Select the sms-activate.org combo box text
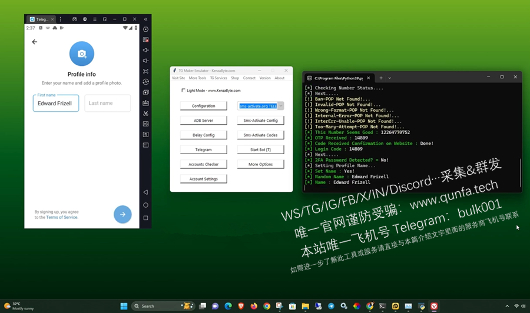Screen dimensions: 530x313 pos(258,106)
